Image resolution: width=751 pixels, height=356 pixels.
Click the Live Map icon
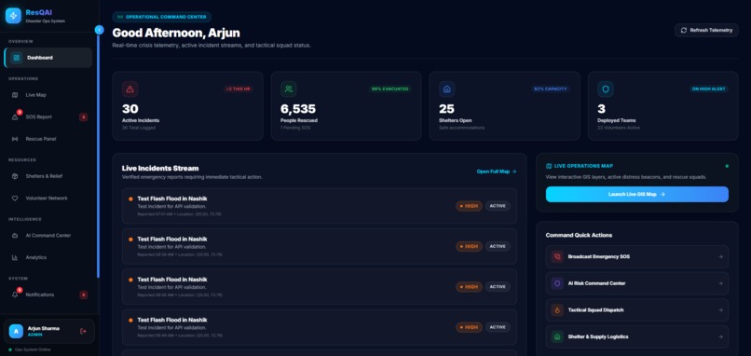point(15,95)
